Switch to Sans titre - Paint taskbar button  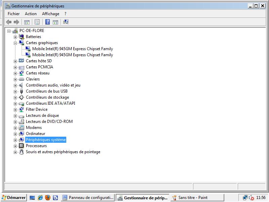(x=197, y=198)
